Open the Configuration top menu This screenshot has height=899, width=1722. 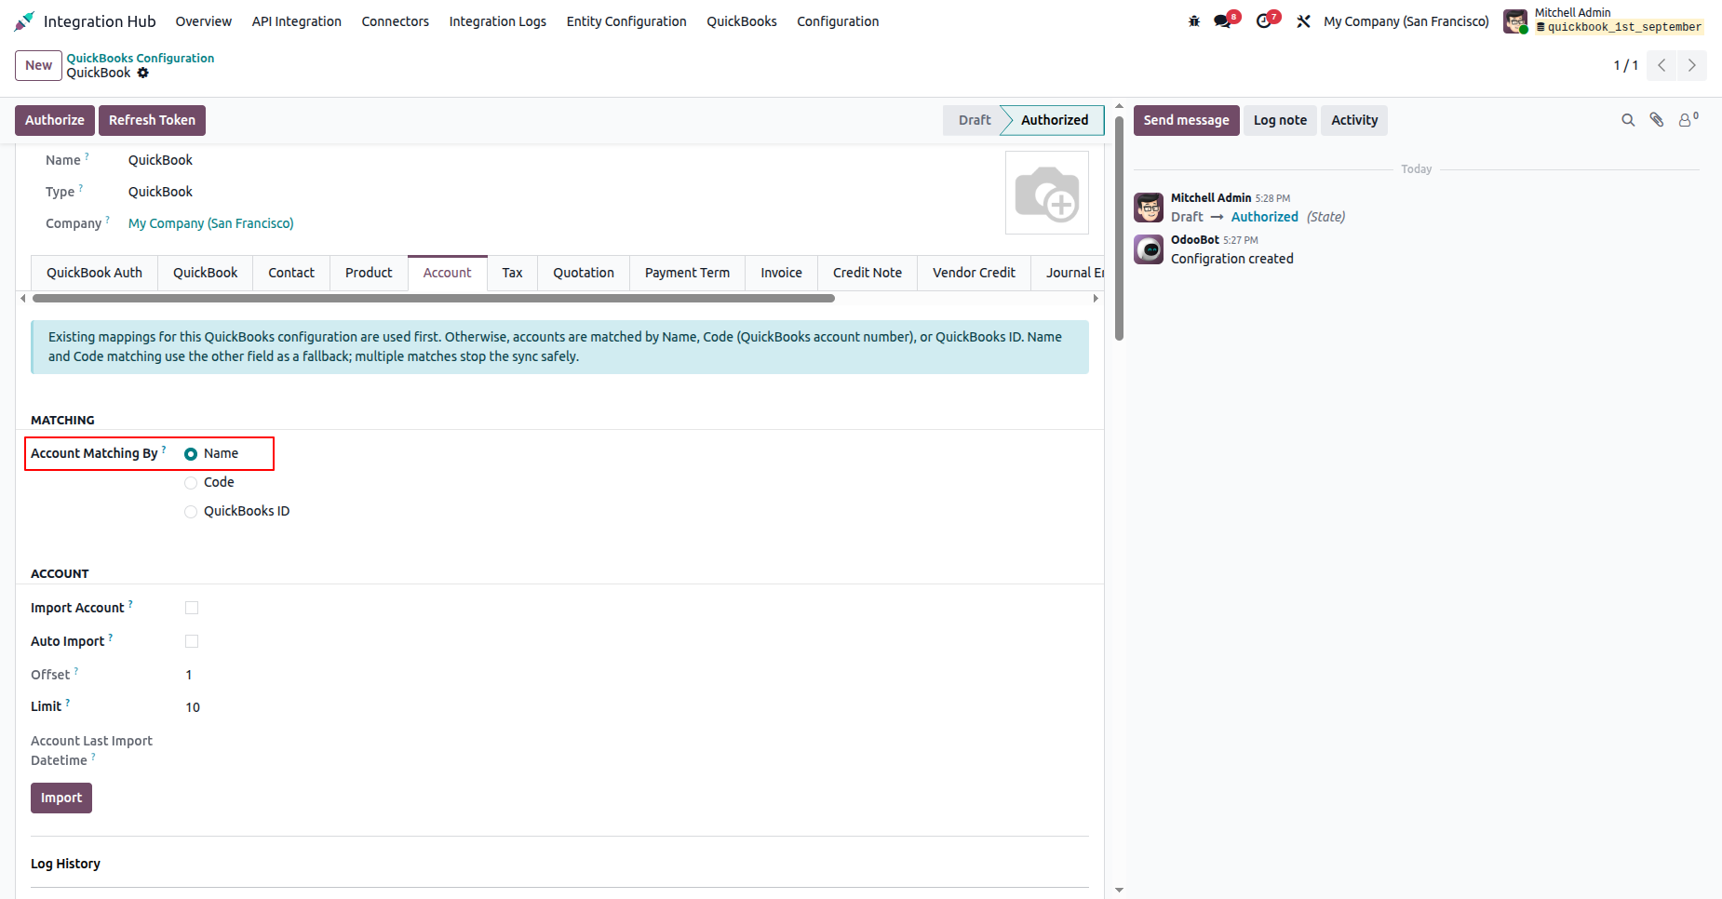pos(838,21)
